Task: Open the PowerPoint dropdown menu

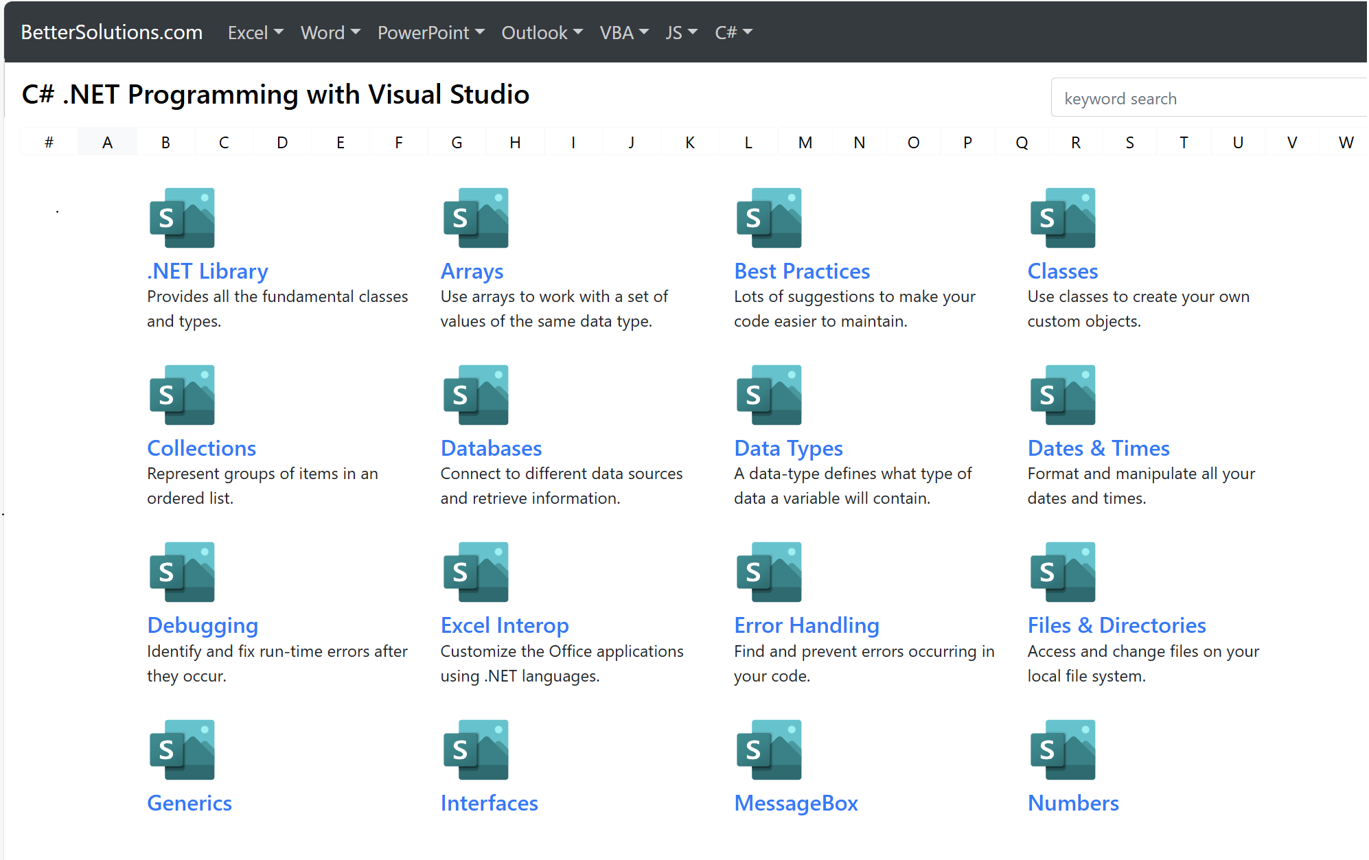Action: click(x=431, y=32)
